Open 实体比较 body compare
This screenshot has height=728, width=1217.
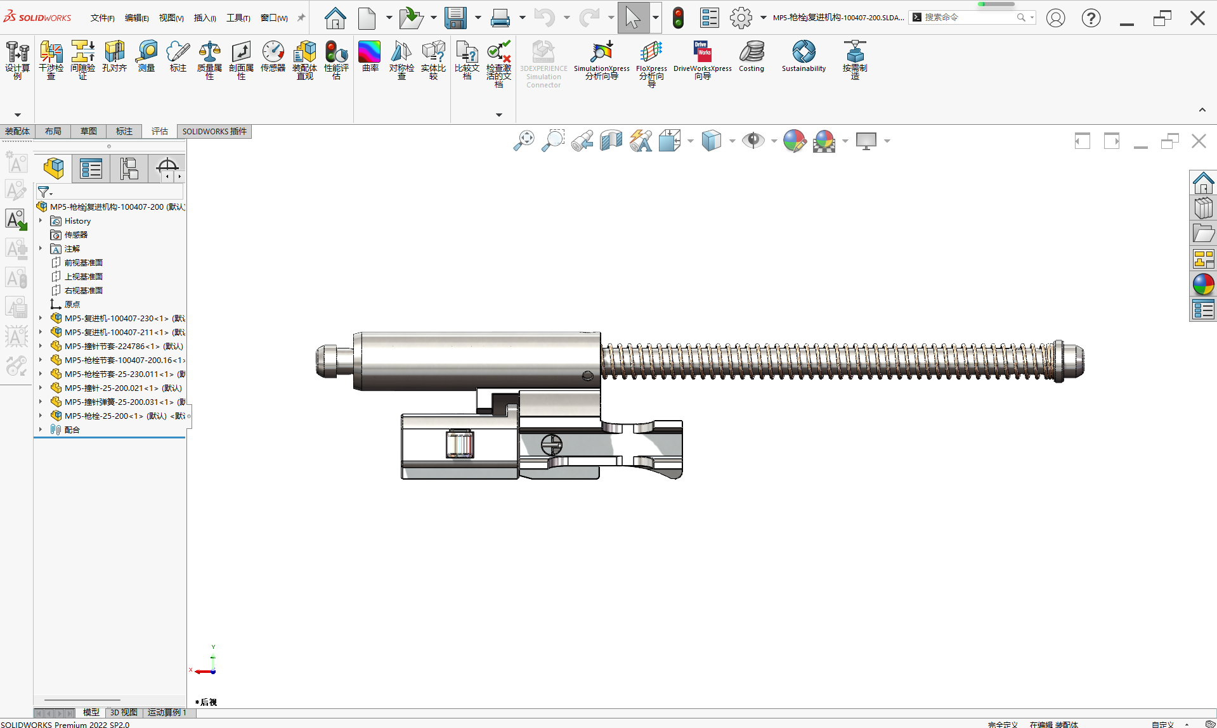click(433, 60)
